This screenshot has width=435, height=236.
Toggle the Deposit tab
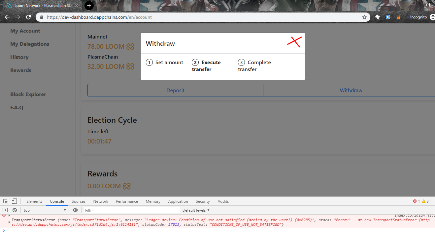175,90
